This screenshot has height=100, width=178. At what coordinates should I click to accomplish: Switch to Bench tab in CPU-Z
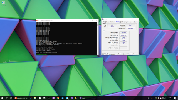(x=131, y=22)
